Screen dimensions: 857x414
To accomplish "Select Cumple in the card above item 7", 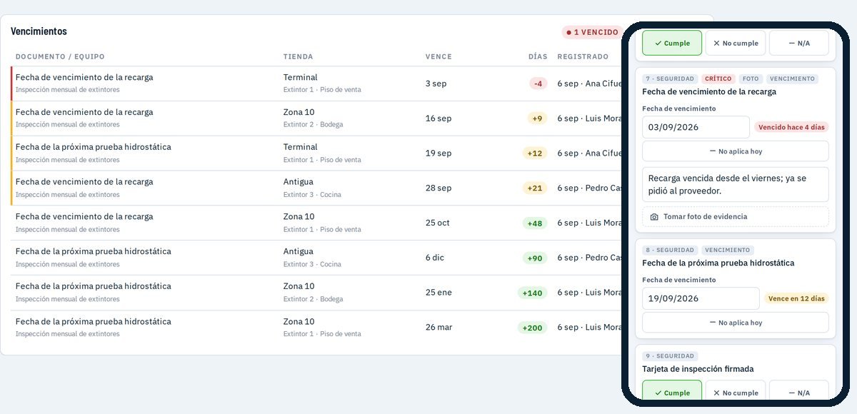I will (x=672, y=43).
